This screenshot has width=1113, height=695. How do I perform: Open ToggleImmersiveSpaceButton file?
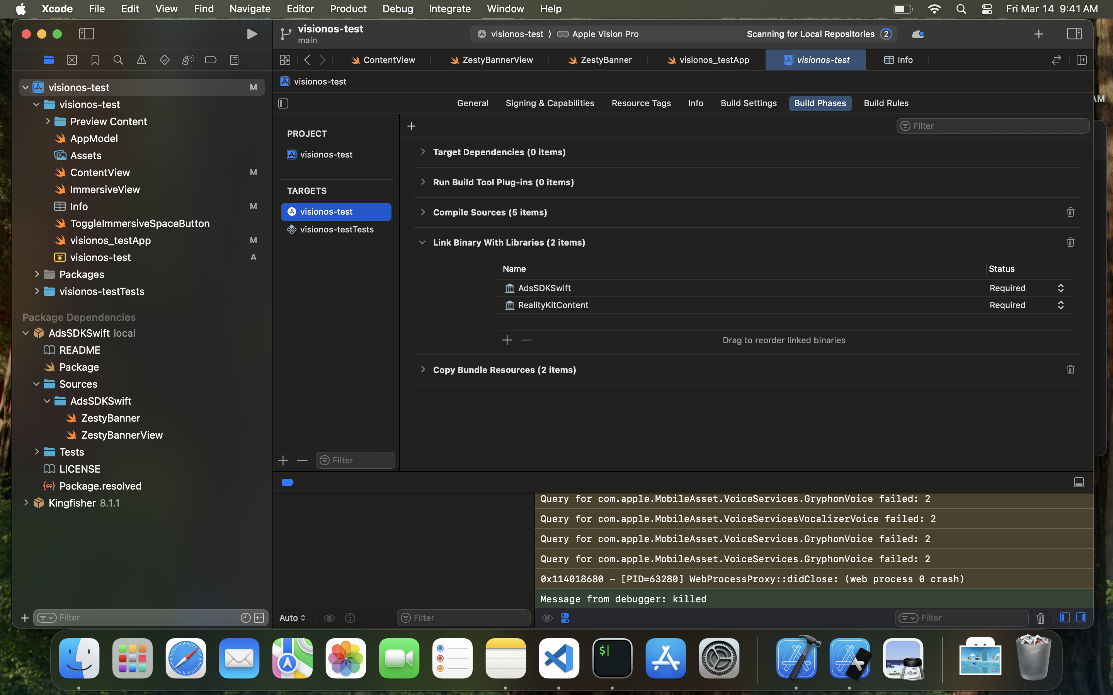tap(140, 224)
